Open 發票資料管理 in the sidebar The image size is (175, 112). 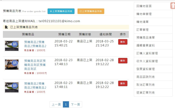[x=153, y=69]
